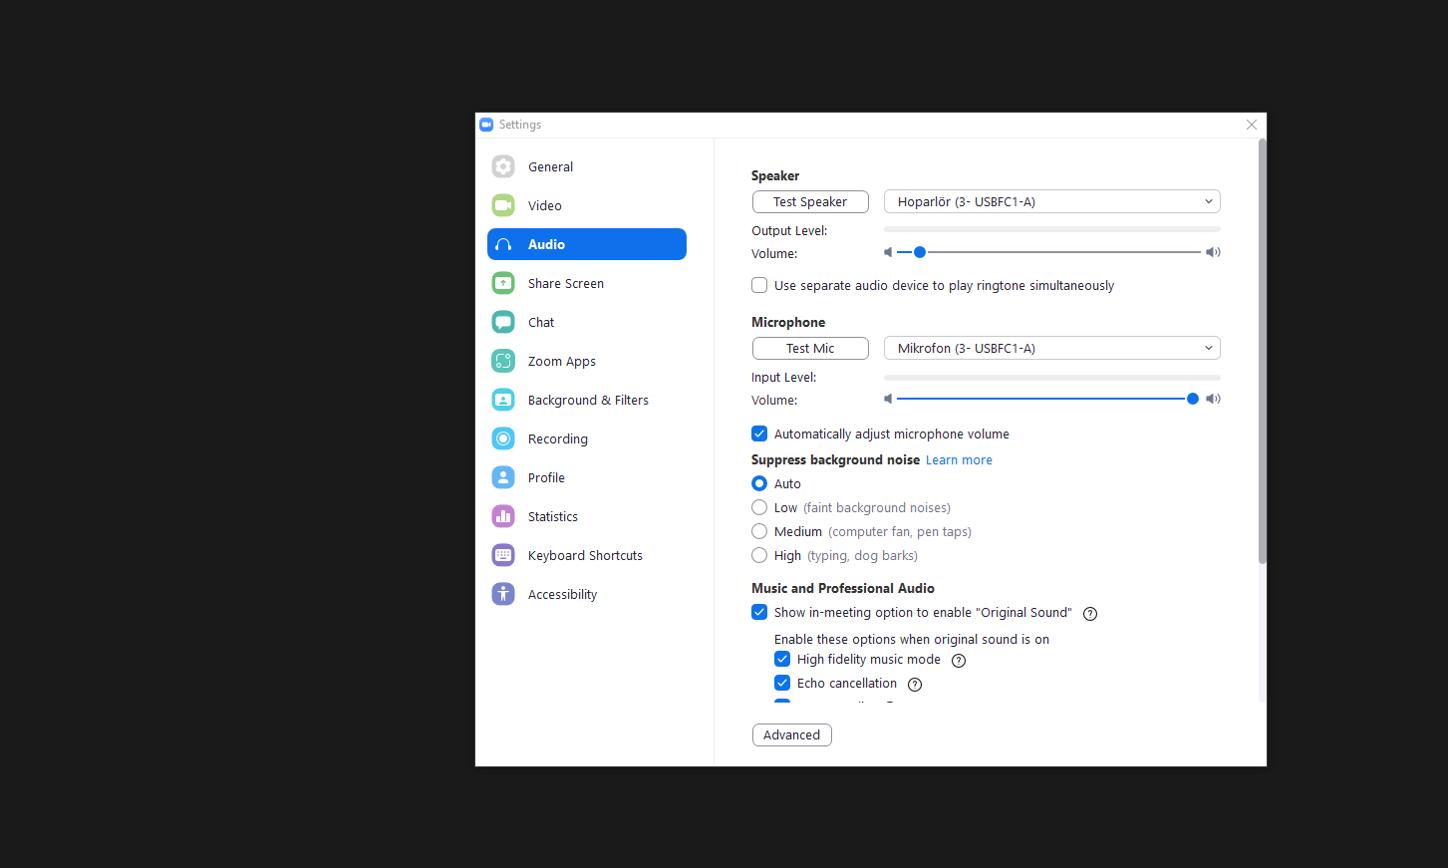Click the General gear icon
1448x868 pixels.
(x=503, y=166)
